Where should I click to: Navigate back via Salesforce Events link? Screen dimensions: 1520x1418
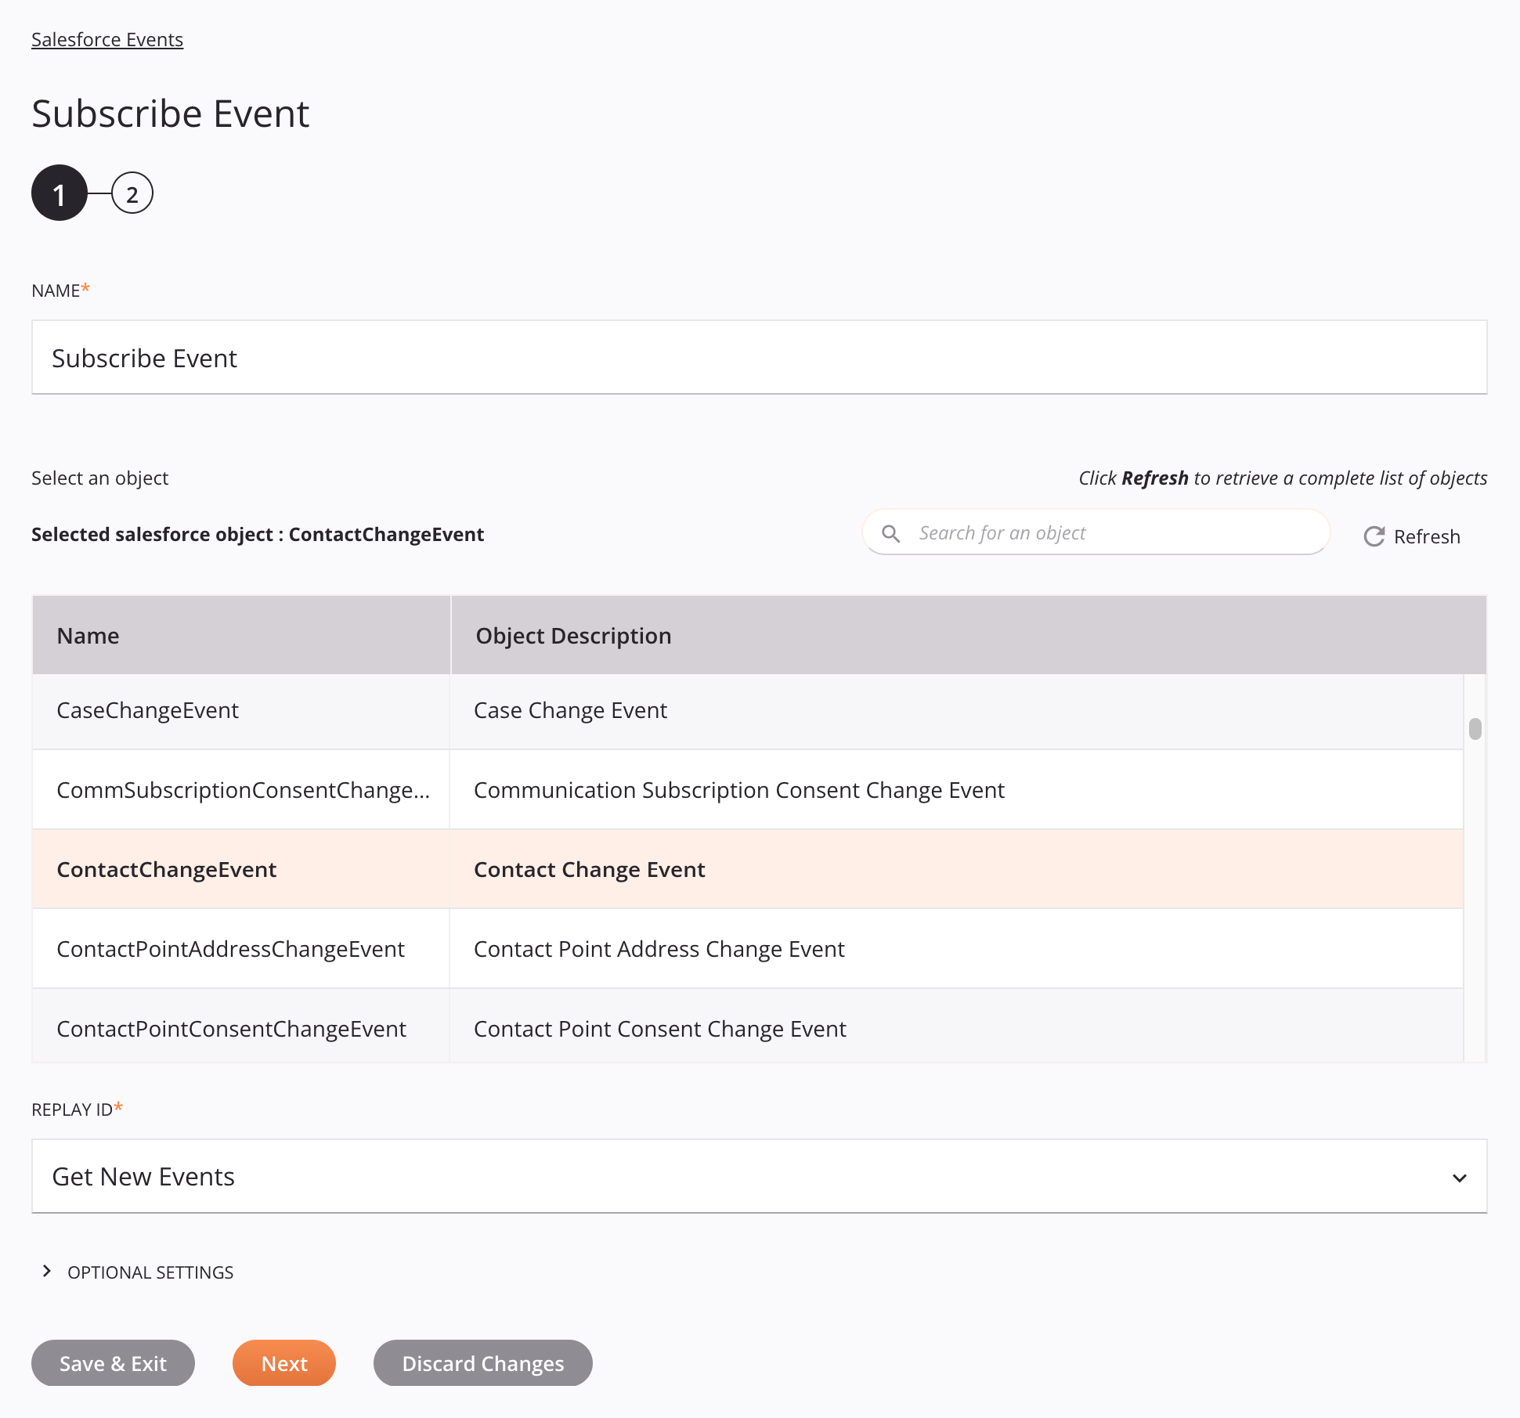click(x=107, y=39)
